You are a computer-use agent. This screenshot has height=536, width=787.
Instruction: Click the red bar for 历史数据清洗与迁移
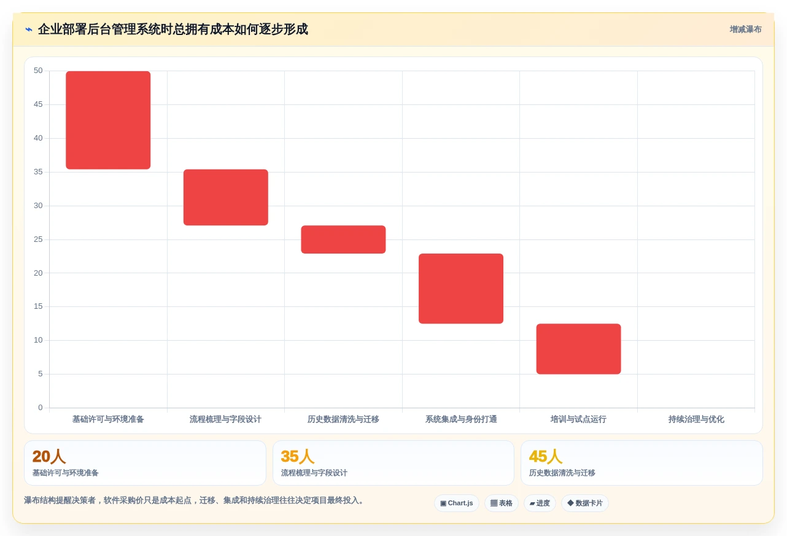(343, 239)
